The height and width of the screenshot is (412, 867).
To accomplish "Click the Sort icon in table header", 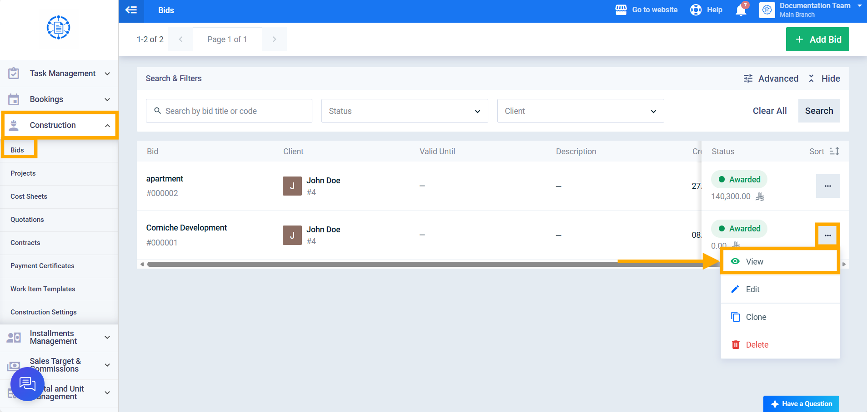I will [x=834, y=151].
